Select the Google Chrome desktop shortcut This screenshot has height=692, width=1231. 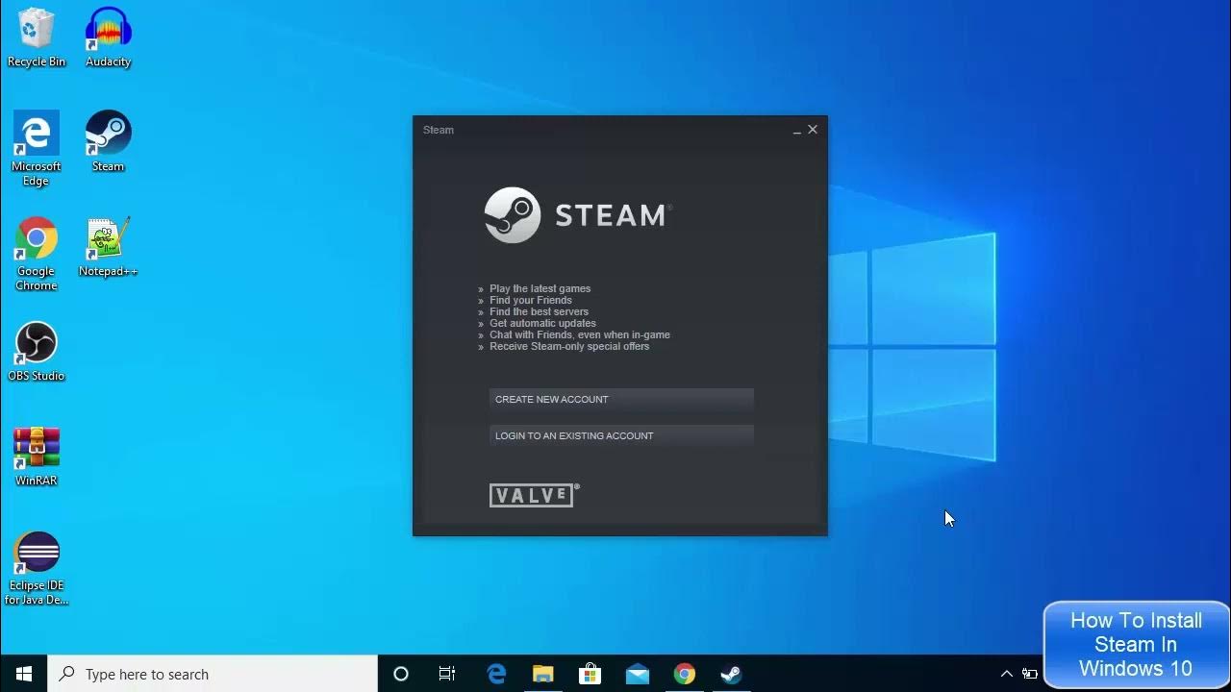[x=37, y=254]
